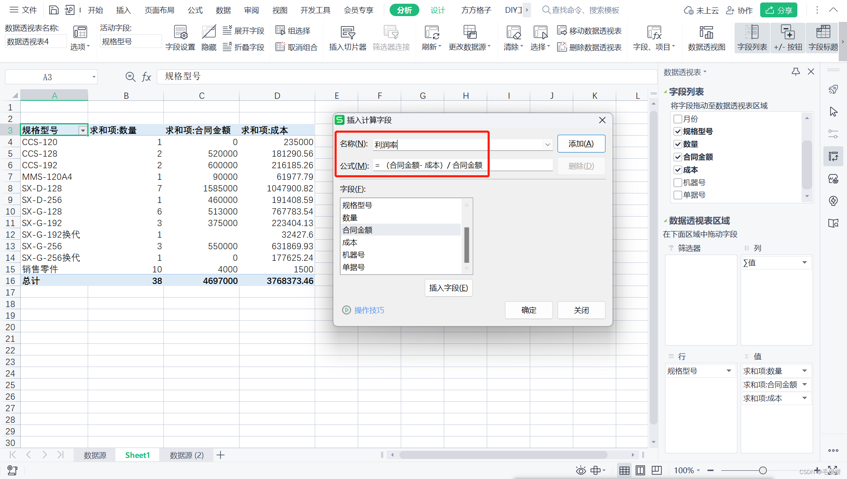
Task: Click the save icon in title bar
Action: pyautogui.click(x=54, y=10)
